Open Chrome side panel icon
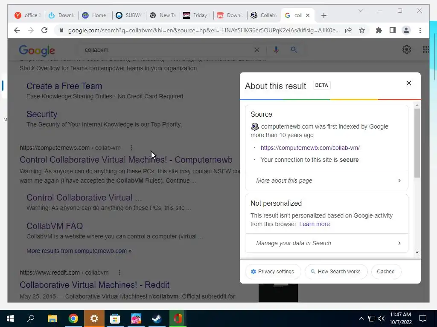The image size is (437, 327). (393, 30)
